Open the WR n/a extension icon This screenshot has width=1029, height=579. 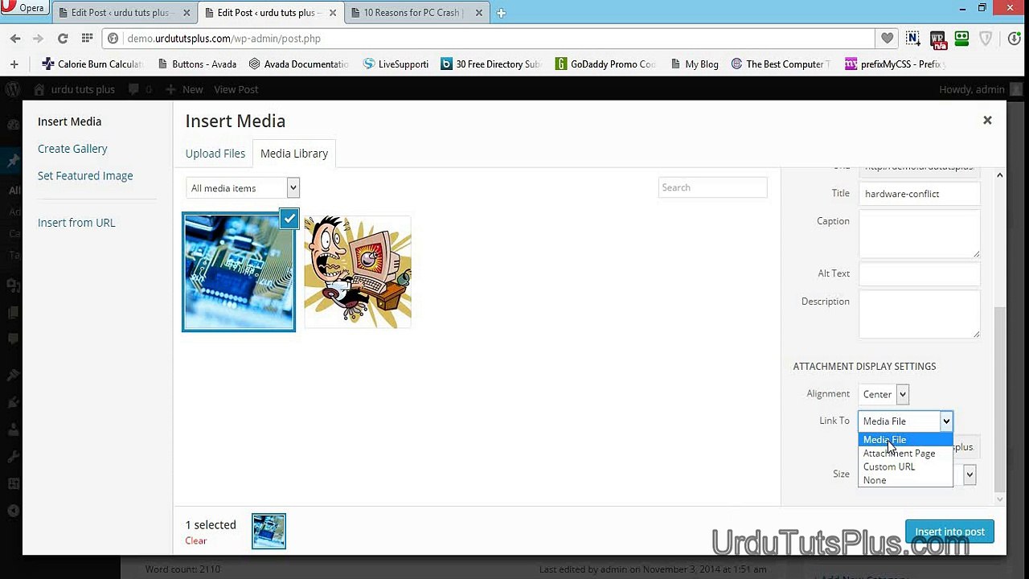click(x=937, y=38)
